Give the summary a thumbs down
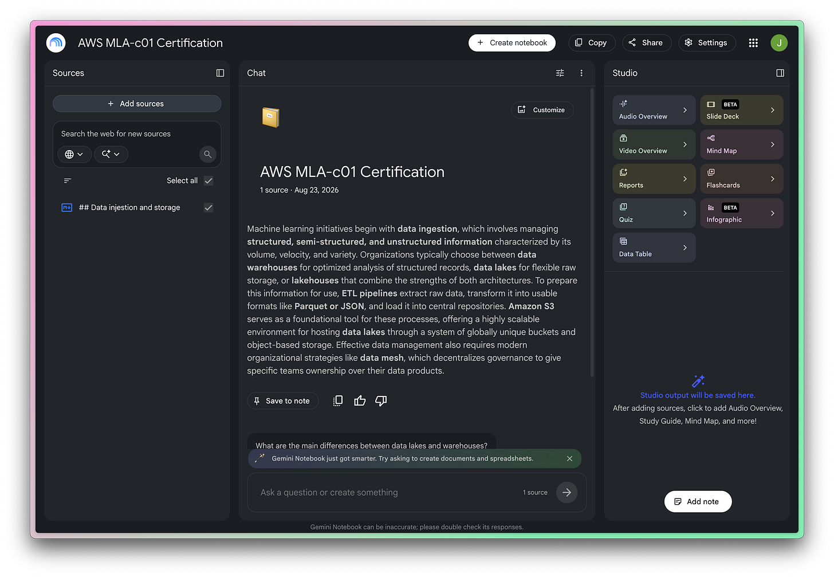834x578 pixels. tap(381, 401)
